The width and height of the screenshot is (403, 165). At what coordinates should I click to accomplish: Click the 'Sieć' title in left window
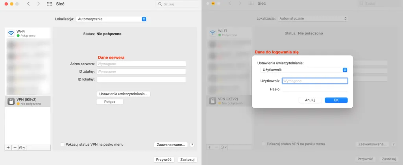click(60, 4)
